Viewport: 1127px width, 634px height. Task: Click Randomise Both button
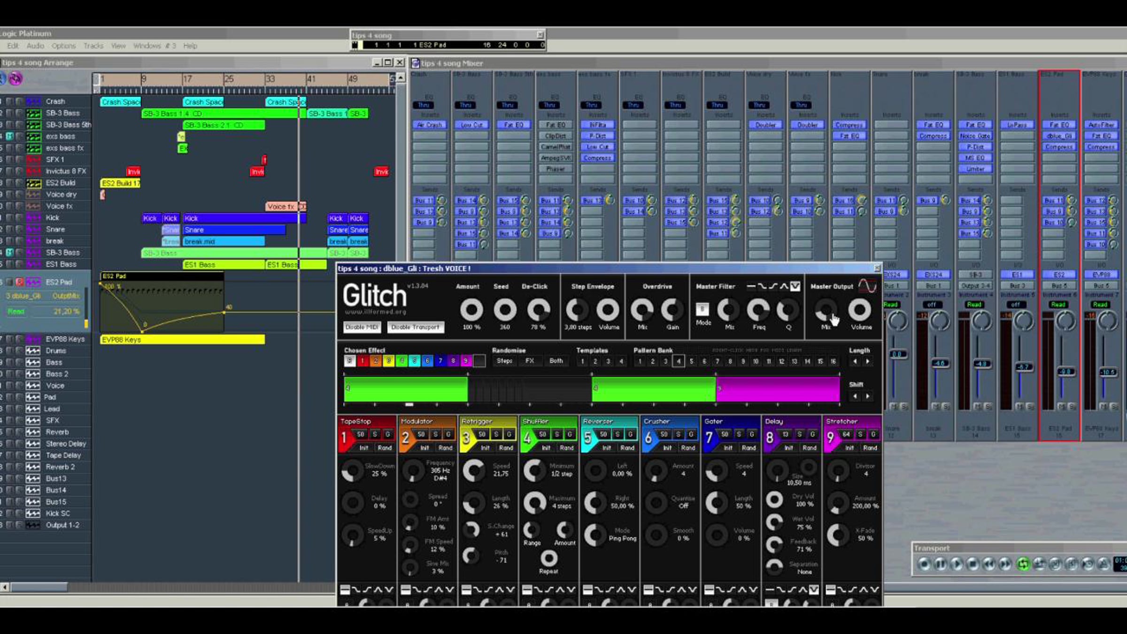pos(556,361)
